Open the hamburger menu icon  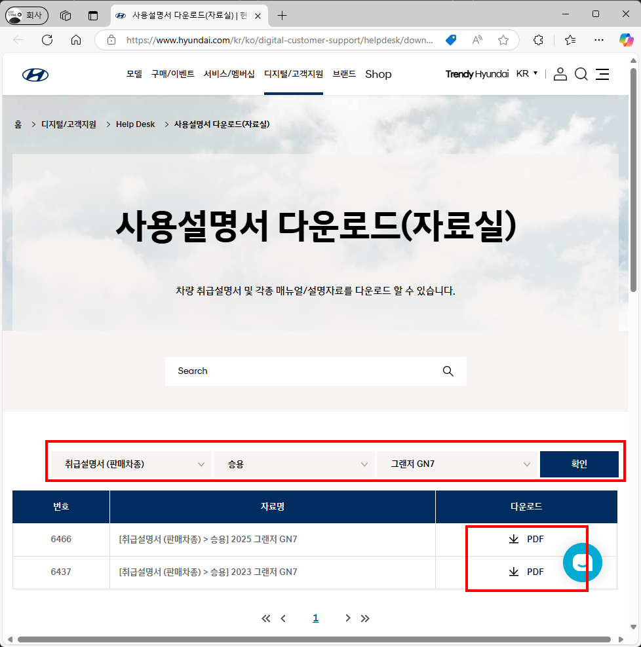point(602,74)
